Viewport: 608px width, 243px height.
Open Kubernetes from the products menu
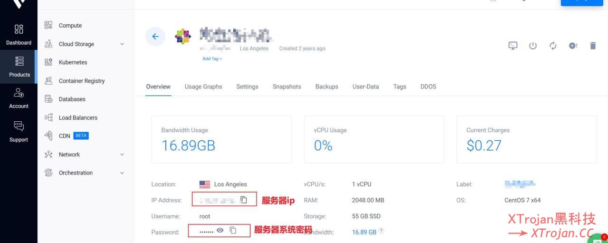(73, 62)
